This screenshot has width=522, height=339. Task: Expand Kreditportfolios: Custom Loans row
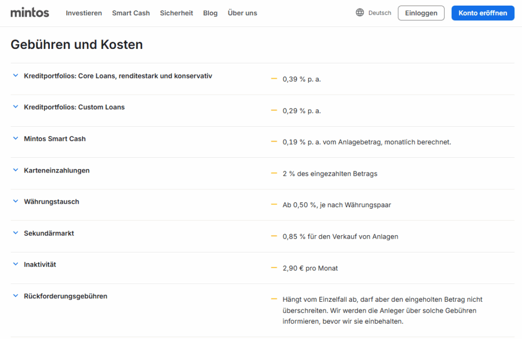click(x=74, y=107)
